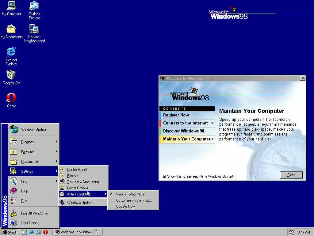
Task: Click the Control Panel folder icon in Settings submenu
Action: [x=62, y=170]
